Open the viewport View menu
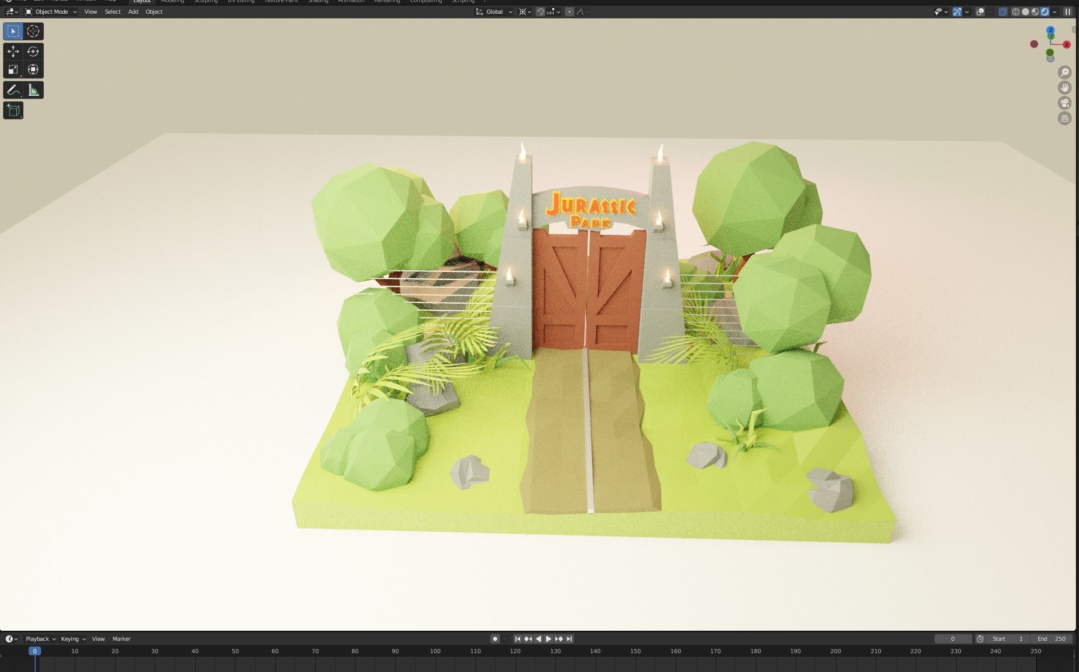The image size is (1079, 672). [91, 12]
